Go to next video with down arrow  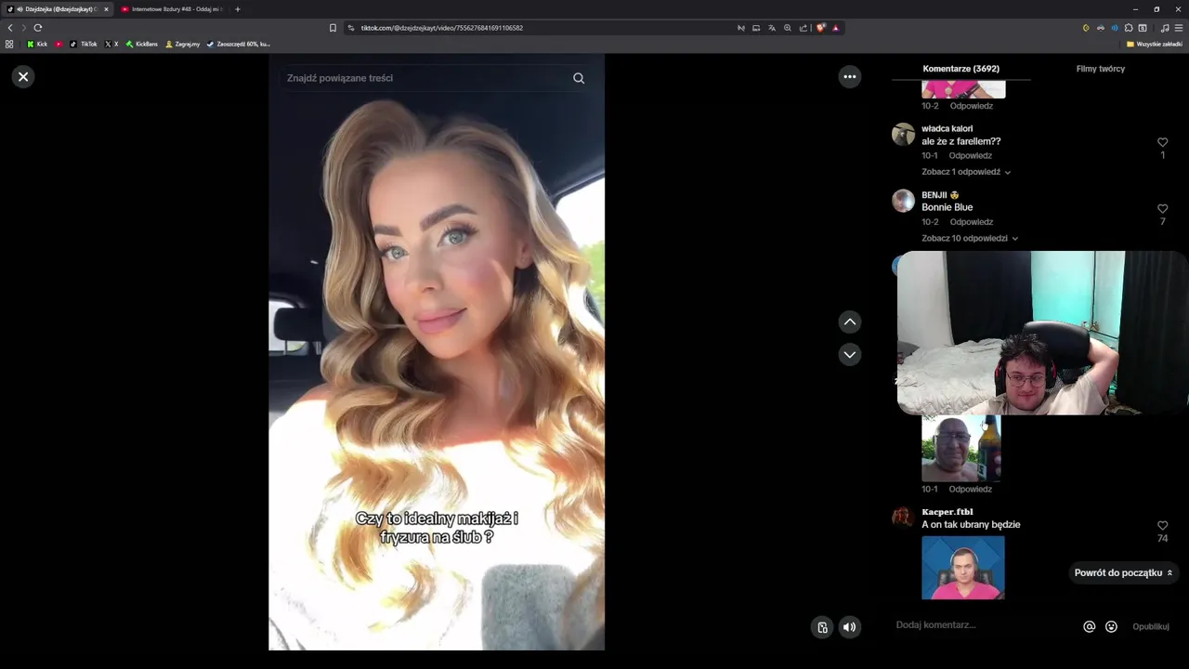(x=850, y=354)
